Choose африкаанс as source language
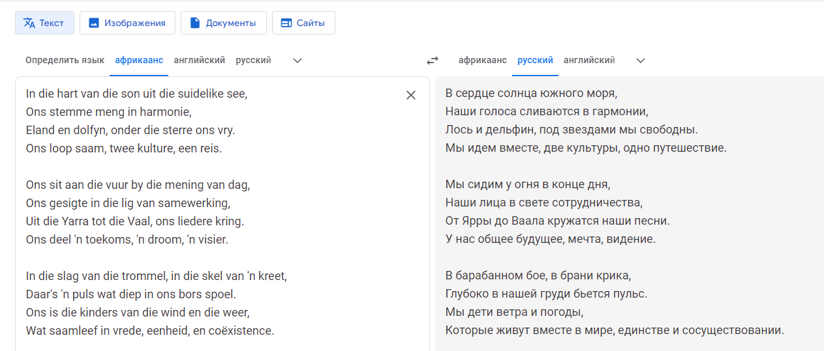The height and width of the screenshot is (351, 824). pyautogui.click(x=139, y=60)
